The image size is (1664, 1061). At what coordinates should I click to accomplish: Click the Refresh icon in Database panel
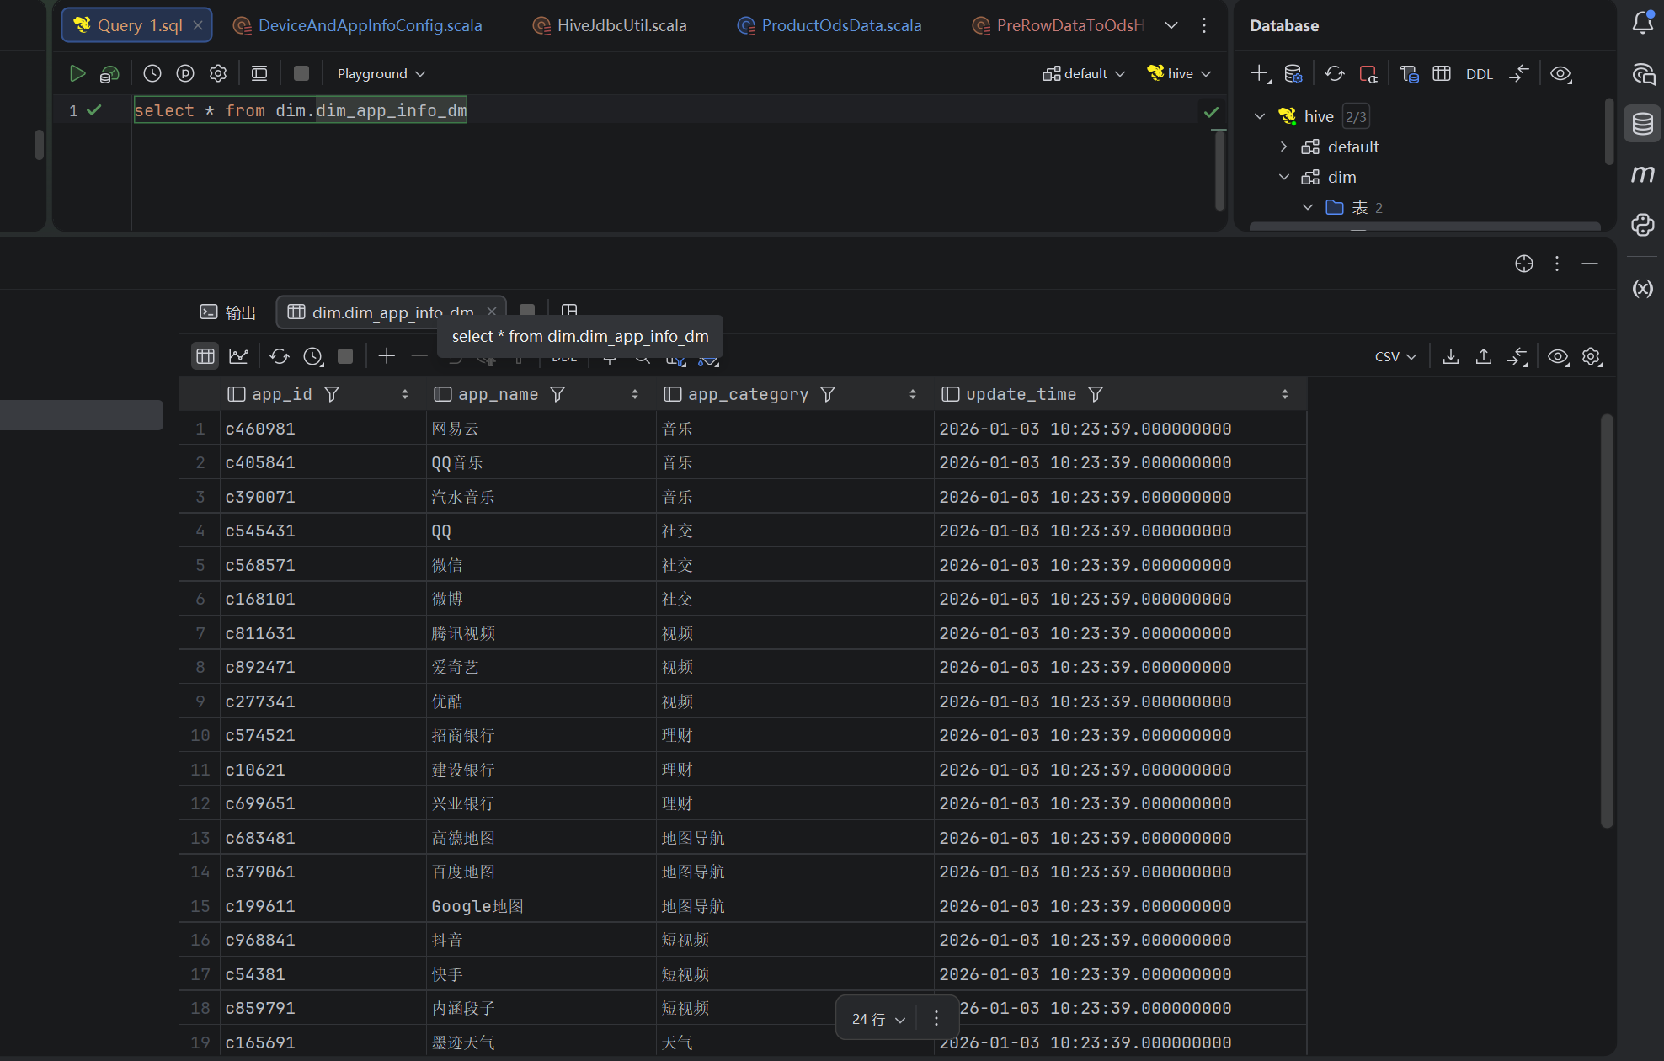click(1334, 73)
